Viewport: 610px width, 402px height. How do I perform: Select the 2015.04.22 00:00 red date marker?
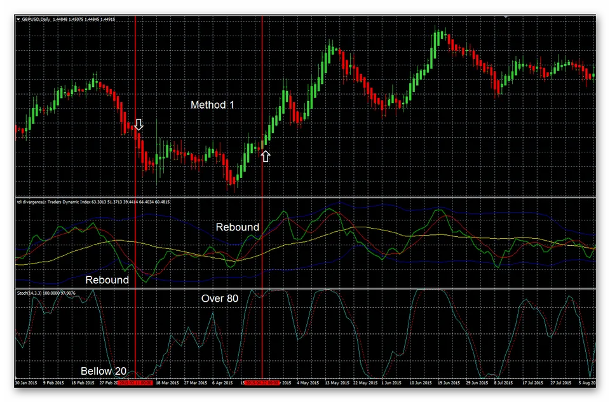[x=262, y=383]
